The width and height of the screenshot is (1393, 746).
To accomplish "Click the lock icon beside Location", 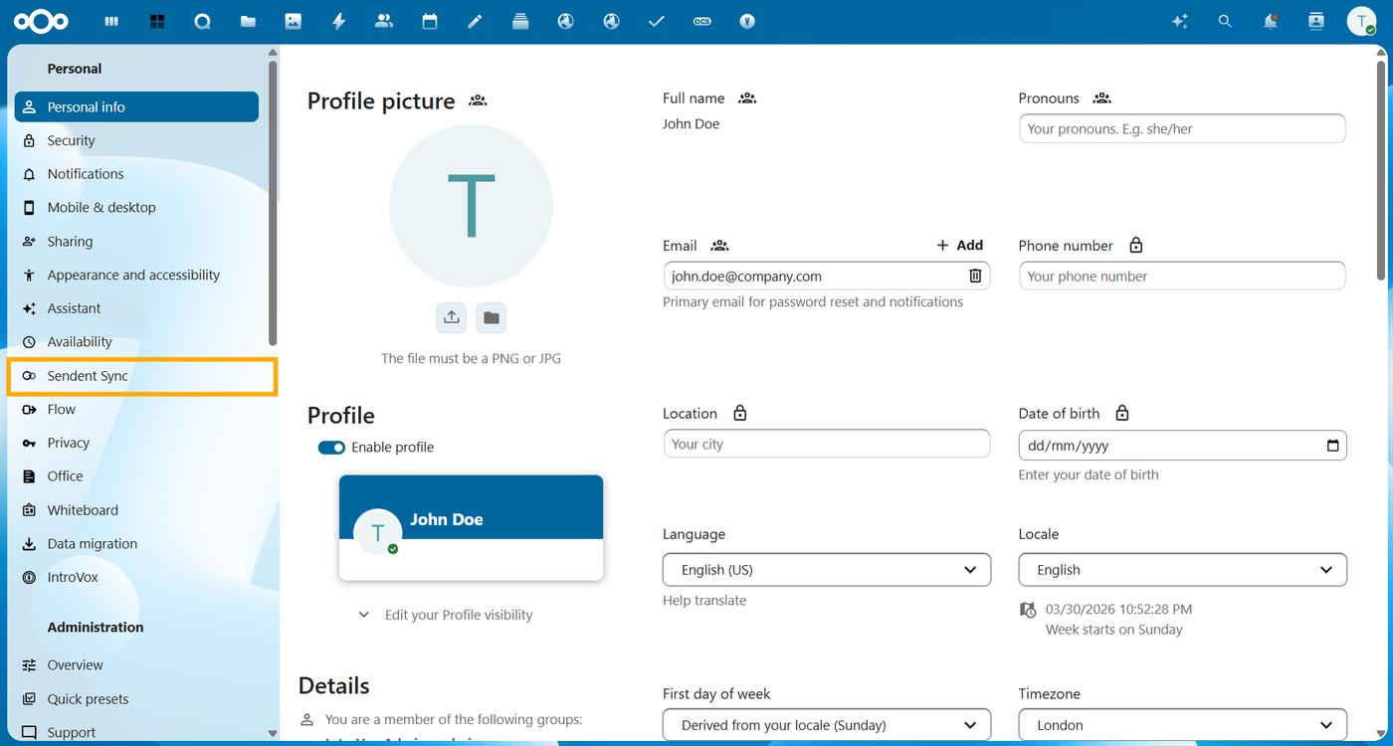I will click(x=739, y=413).
